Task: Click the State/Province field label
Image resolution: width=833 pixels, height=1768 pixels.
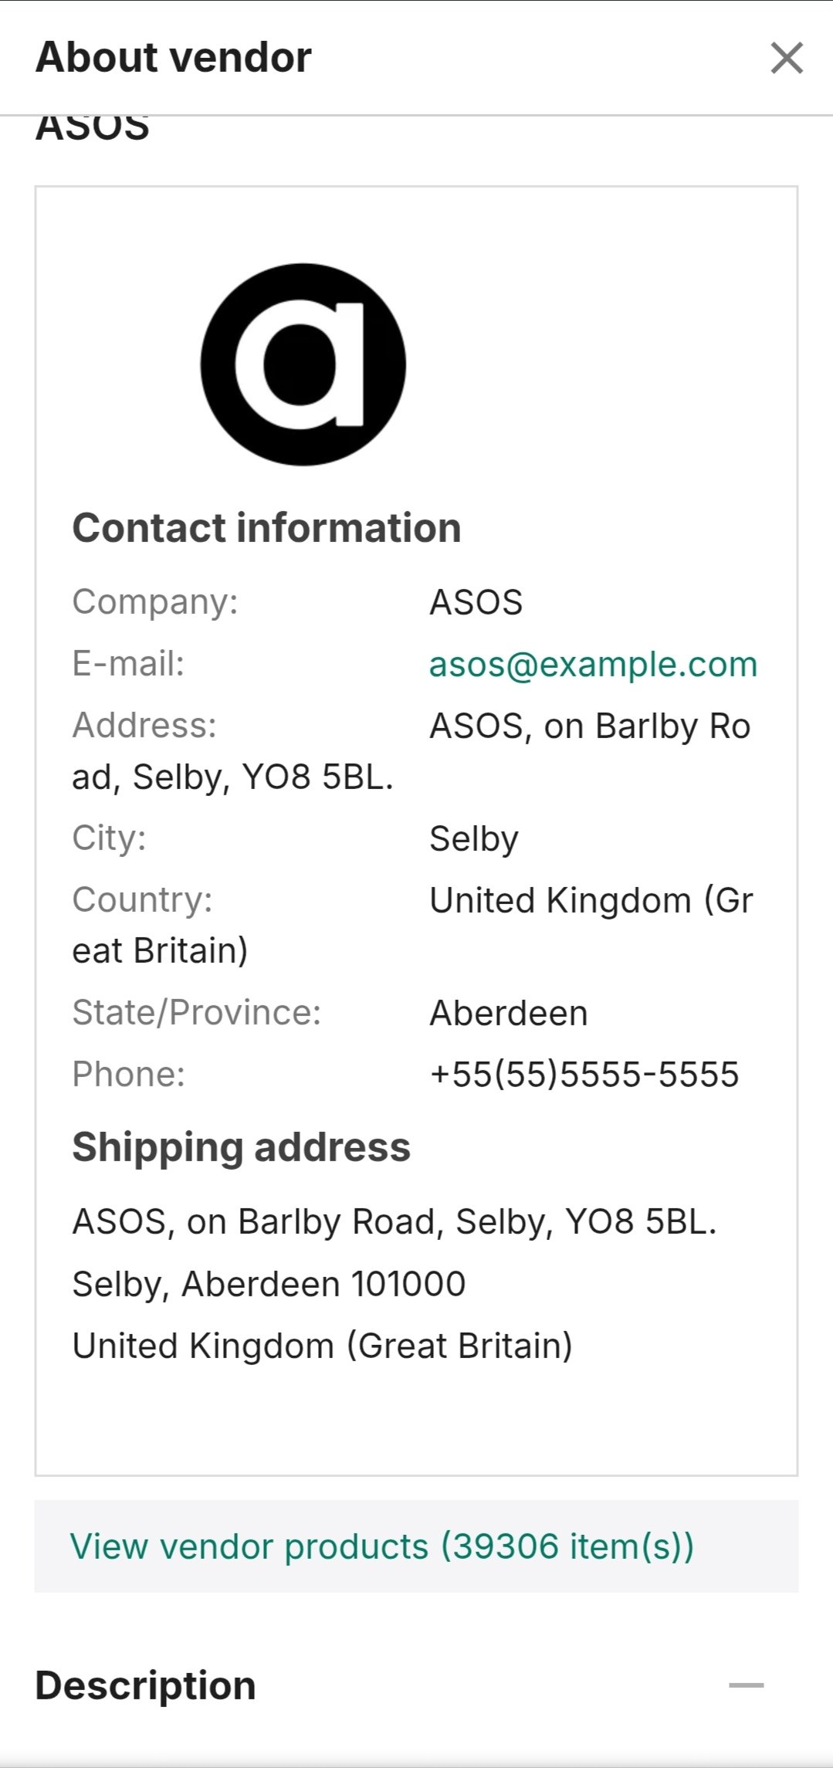Action: point(196,1012)
